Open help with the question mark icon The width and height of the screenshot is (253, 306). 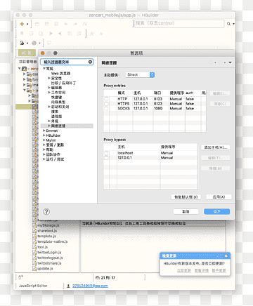pos(46,211)
